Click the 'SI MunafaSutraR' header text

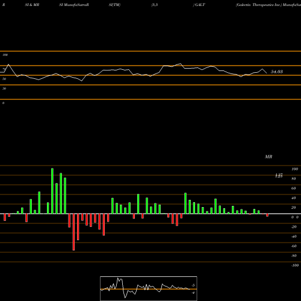(x=74, y=5)
